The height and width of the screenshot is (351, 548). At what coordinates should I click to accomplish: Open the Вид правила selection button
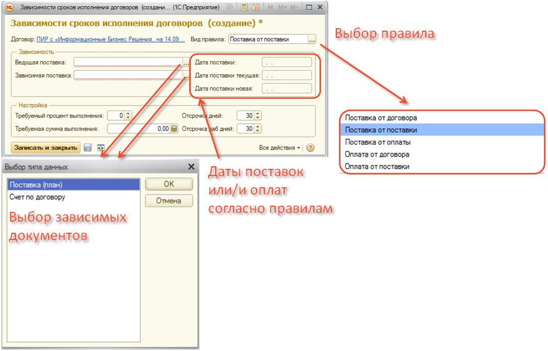pyautogui.click(x=312, y=39)
